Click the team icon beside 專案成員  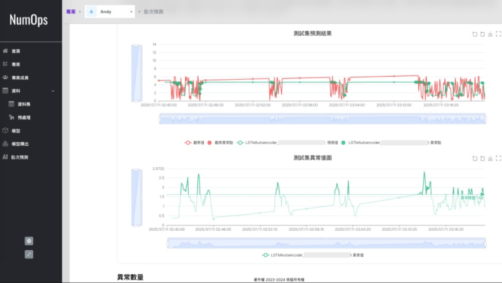(5, 77)
